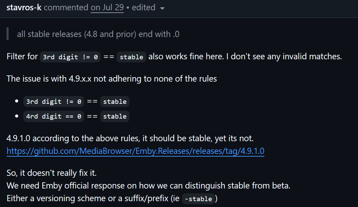
Task: Click the "3rd digit != 0" code in first paragraph
Action: [70, 57]
